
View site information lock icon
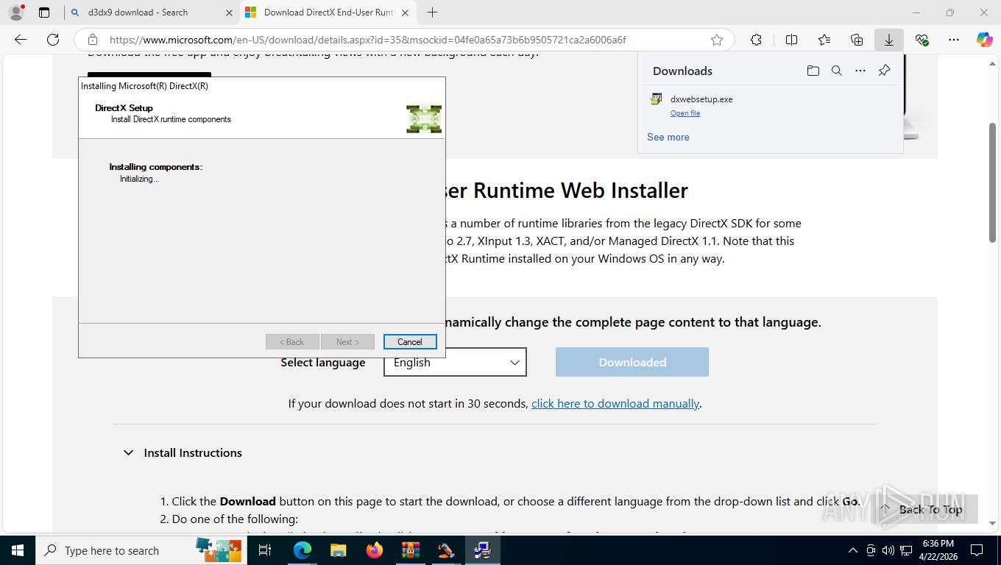coord(93,40)
